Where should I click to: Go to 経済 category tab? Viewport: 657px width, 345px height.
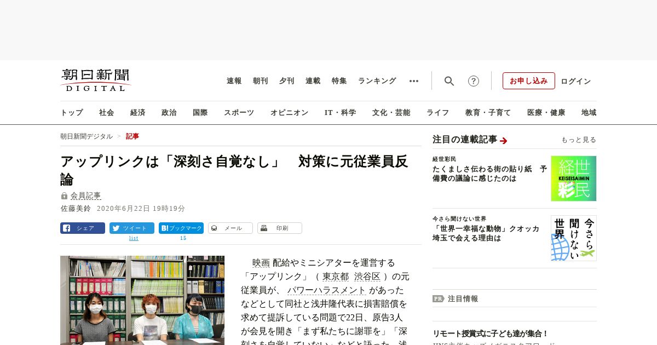pyautogui.click(x=138, y=113)
